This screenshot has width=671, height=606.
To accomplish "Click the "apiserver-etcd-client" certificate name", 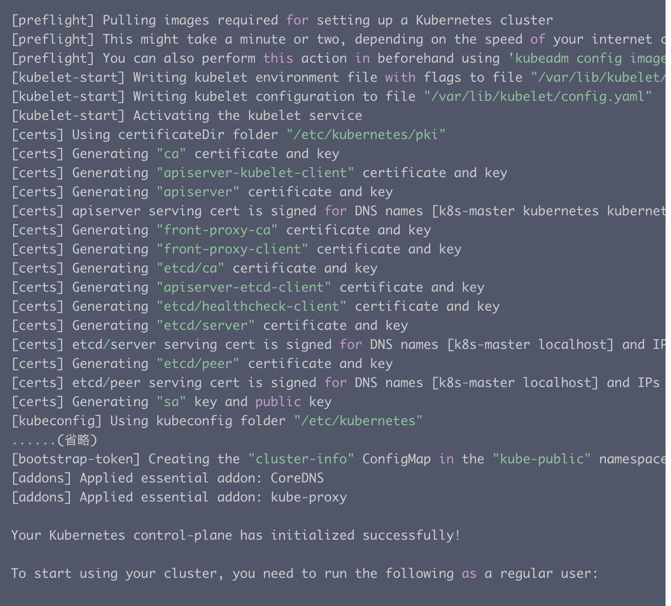I will click(x=244, y=288).
